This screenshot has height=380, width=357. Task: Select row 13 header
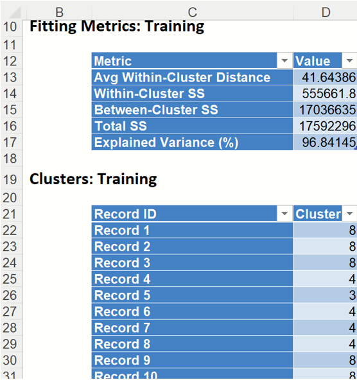coord(11,77)
